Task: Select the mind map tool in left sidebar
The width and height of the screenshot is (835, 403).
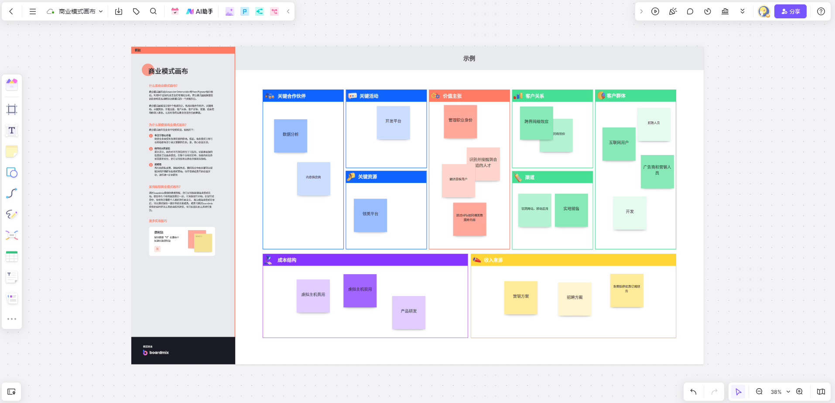Action: [12, 235]
